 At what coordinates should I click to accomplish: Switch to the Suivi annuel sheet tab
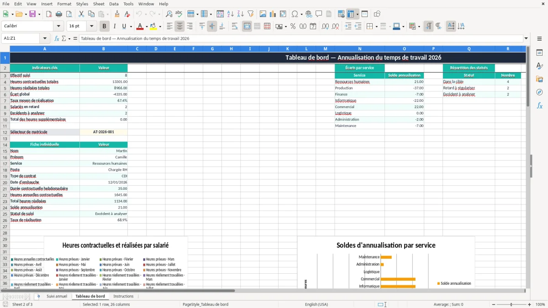tap(57, 296)
